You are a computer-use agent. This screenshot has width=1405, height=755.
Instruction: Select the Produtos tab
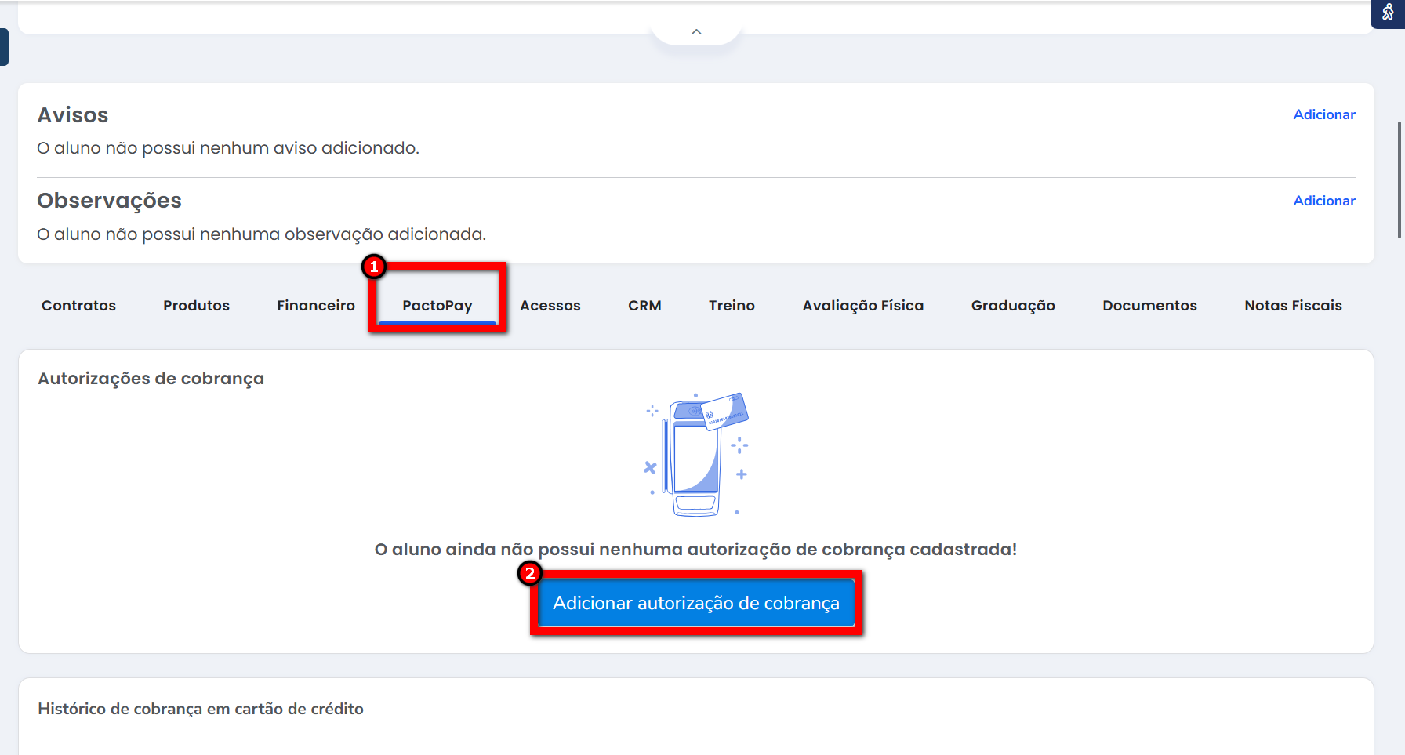coord(196,306)
